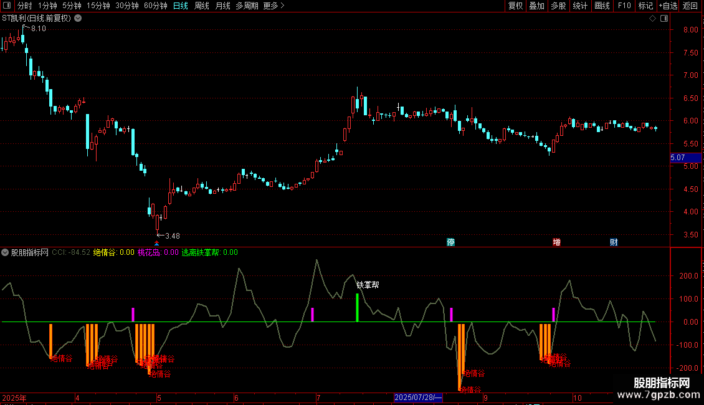Click the 2025/07/28 date label on timeline
The image size is (704, 405).
tap(419, 398)
